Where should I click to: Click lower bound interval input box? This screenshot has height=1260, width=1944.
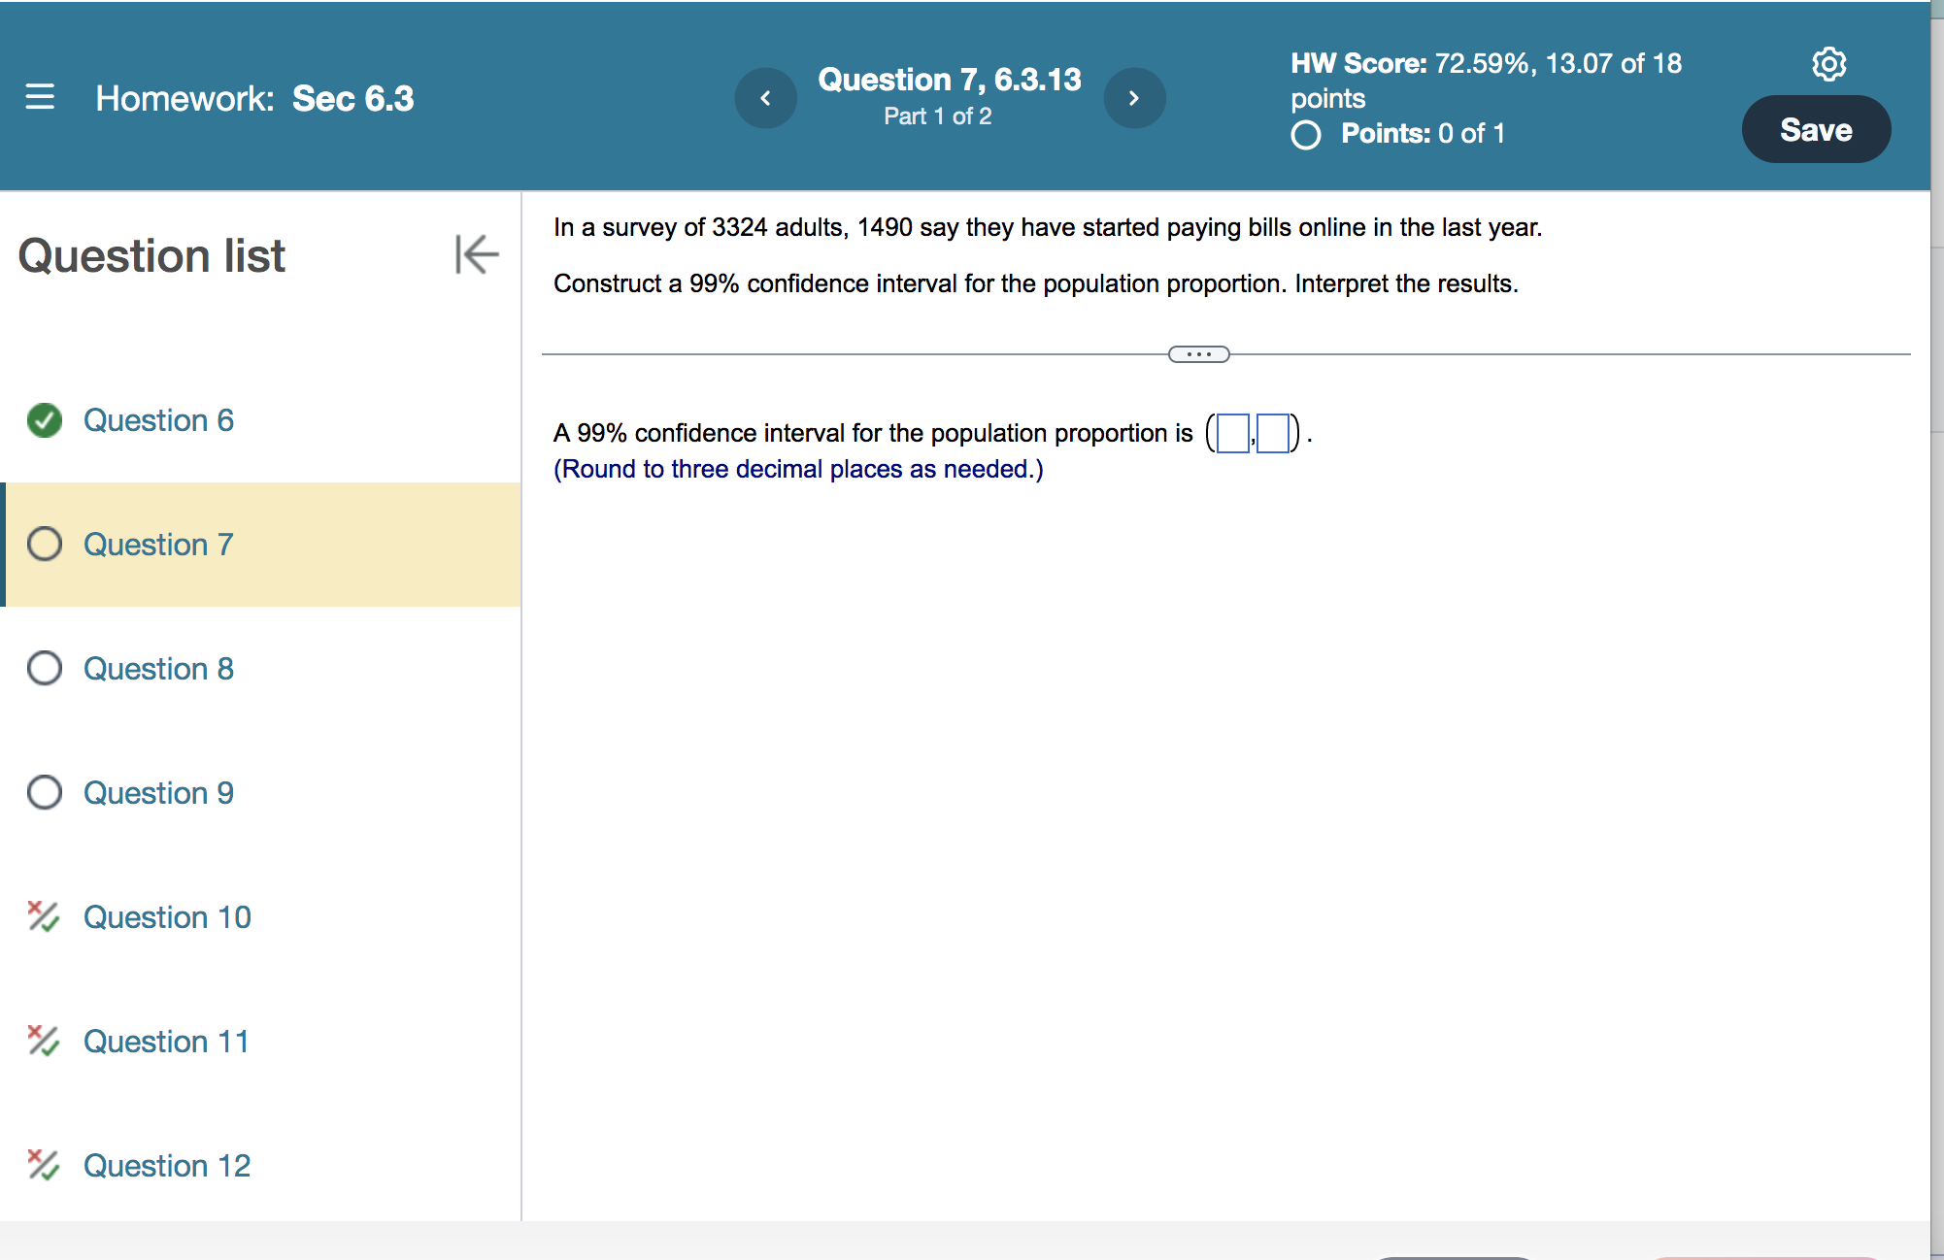coord(1232,433)
